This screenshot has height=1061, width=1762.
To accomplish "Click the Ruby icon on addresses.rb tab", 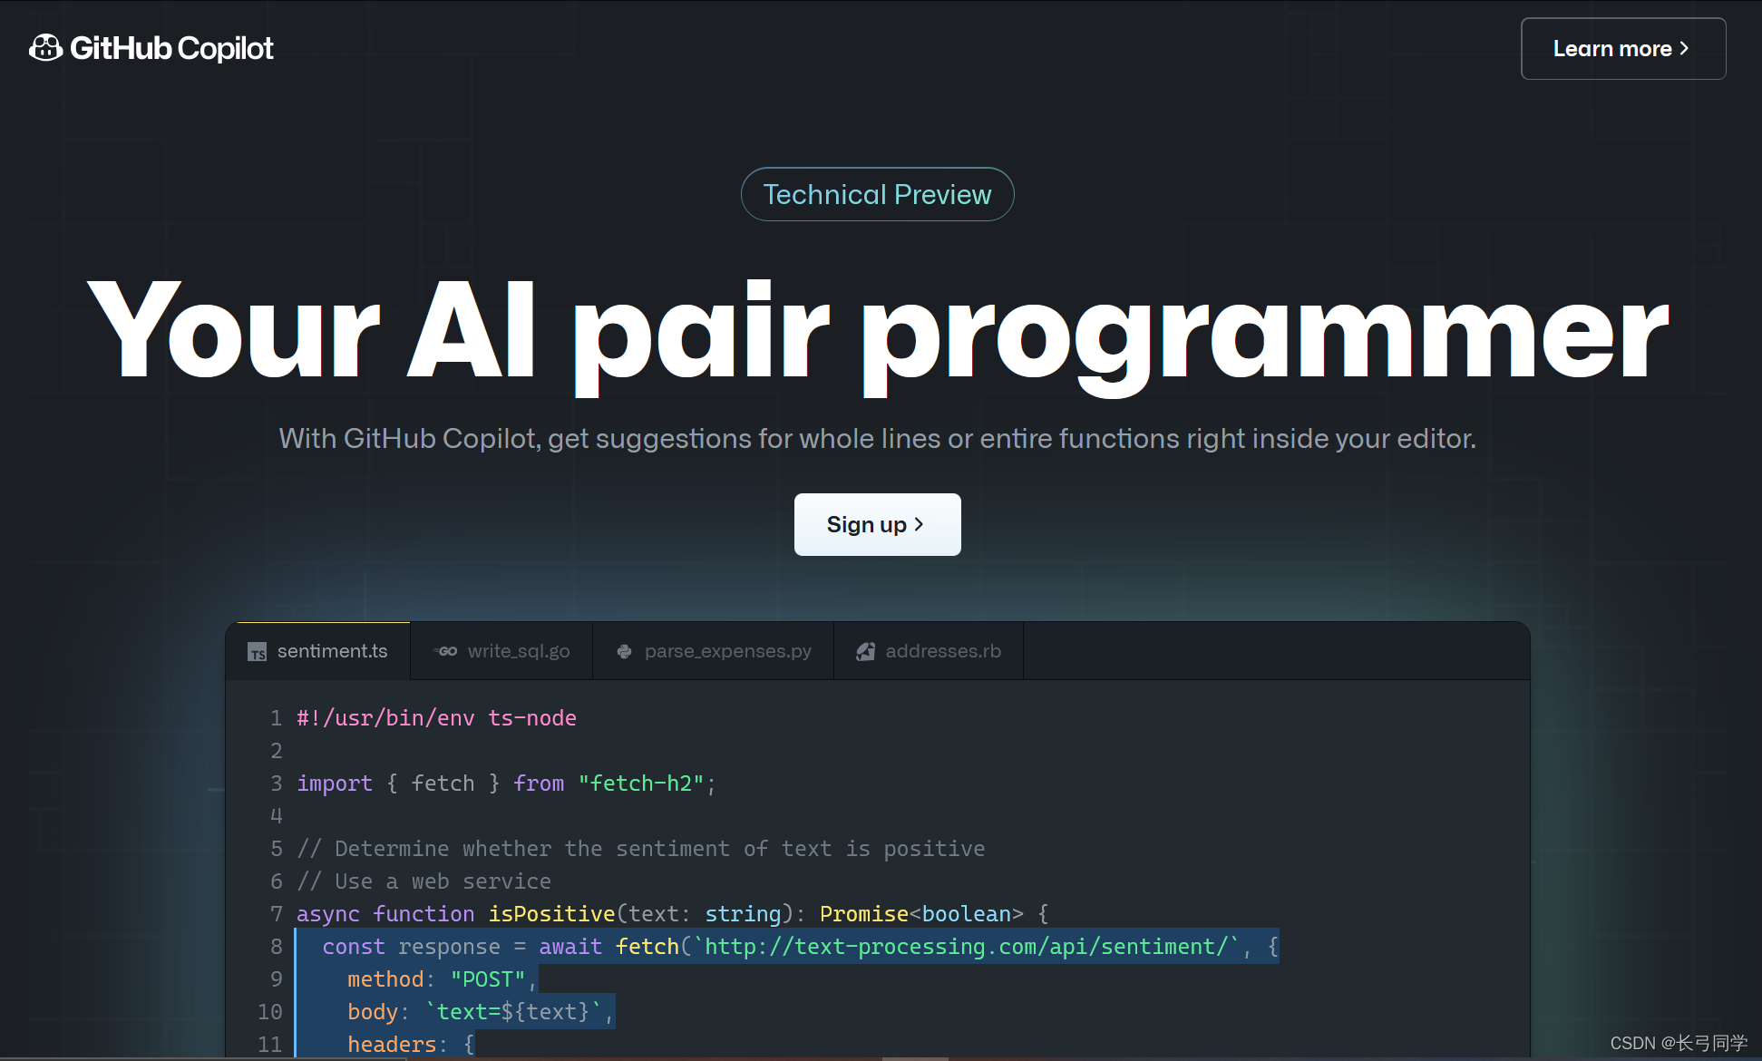I will tap(866, 651).
